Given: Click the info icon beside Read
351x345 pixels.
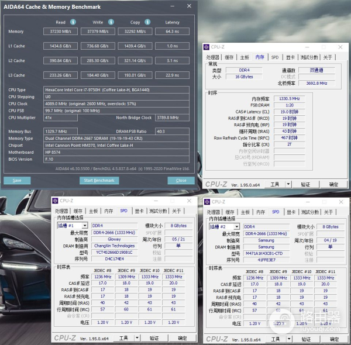Looking at the screenshot, I should tap(74, 22).
